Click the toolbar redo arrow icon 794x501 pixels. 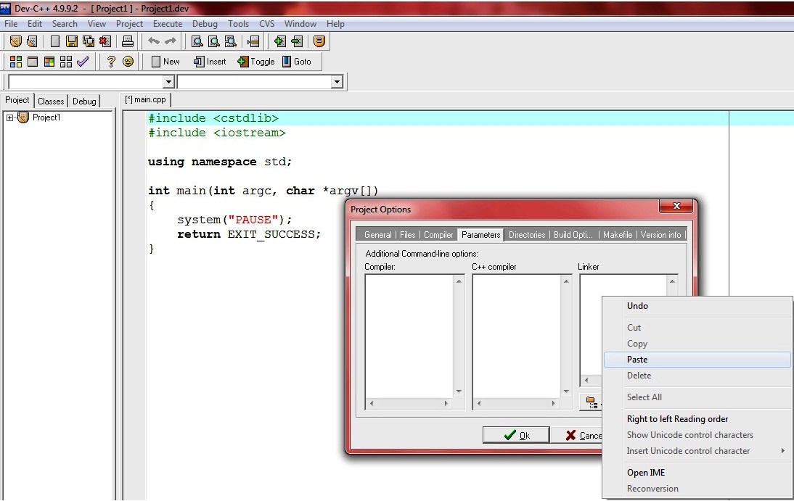(x=171, y=41)
